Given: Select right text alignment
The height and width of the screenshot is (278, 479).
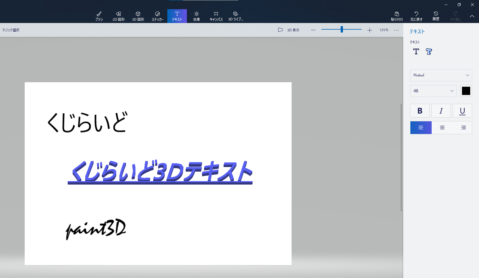Looking at the screenshot, I should tap(464, 128).
